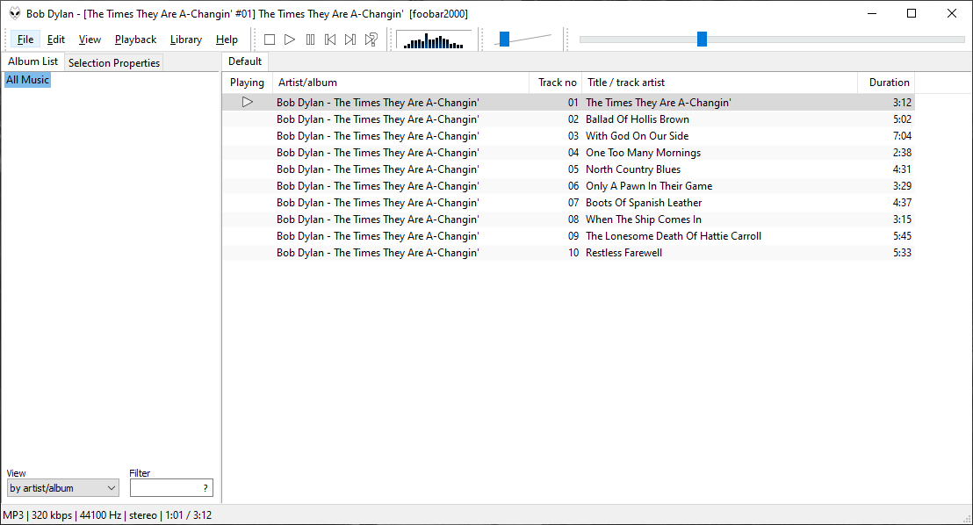Open the Edit menu
Screen dimensions: 973x525
(x=56, y=40)
